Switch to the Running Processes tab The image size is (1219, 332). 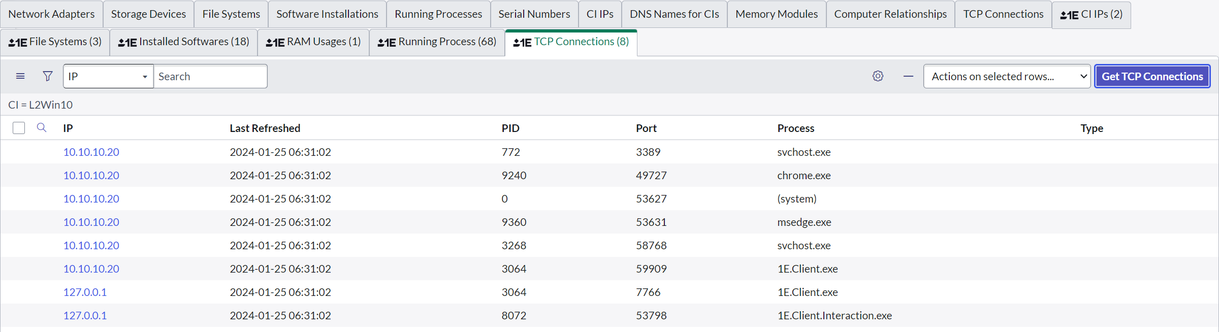[438, 14]
